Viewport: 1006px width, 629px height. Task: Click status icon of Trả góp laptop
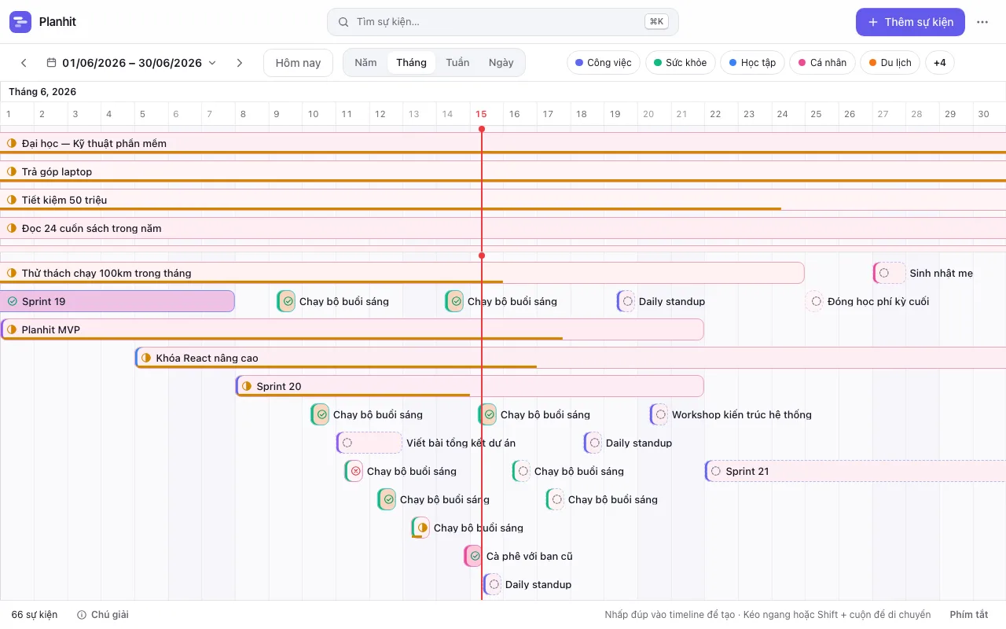(x=12, y=171)
